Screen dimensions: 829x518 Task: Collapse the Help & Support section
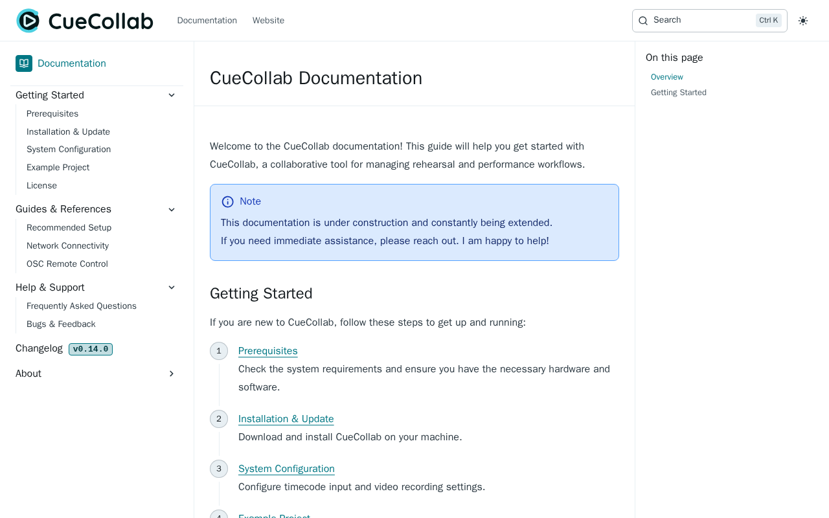click(x=172, y=287)
